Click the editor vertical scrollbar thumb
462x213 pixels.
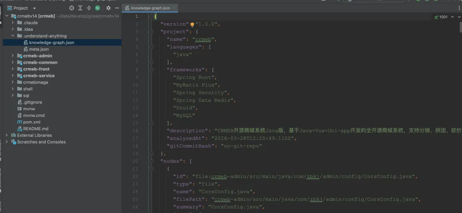[461, 27]
